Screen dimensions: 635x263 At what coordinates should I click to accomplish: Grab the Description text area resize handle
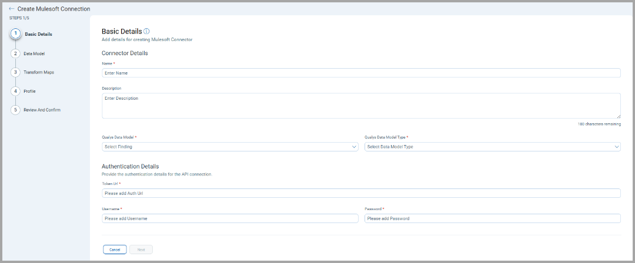(x=619, y=116)
